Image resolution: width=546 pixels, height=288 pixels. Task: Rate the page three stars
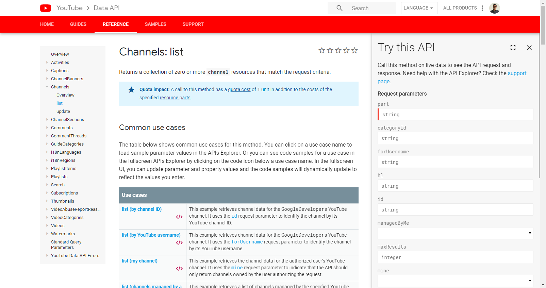click(338, 50)
